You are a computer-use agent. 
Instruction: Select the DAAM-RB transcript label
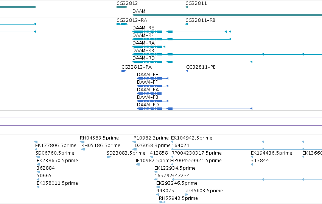(143, 51)
